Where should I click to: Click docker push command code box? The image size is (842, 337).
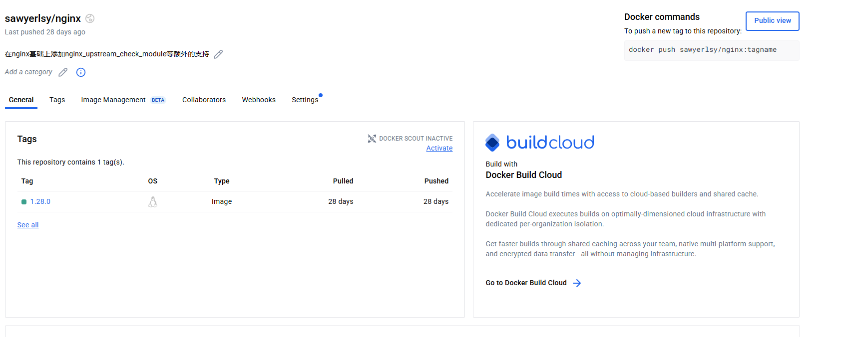pos(712,50)
